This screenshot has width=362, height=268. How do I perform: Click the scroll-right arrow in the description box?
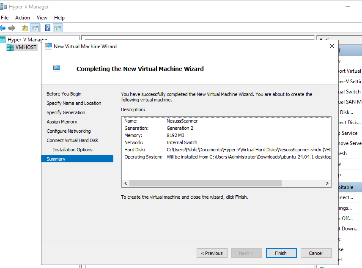click(327, 183)
